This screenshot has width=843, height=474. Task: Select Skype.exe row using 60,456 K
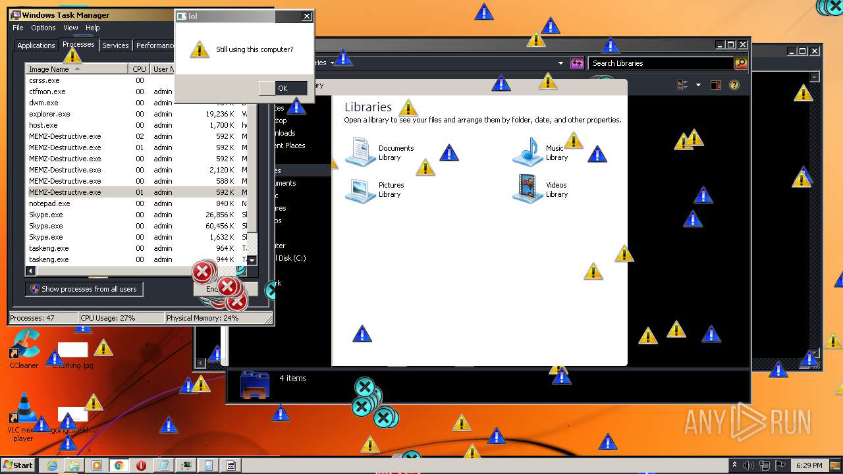(136, 226)
